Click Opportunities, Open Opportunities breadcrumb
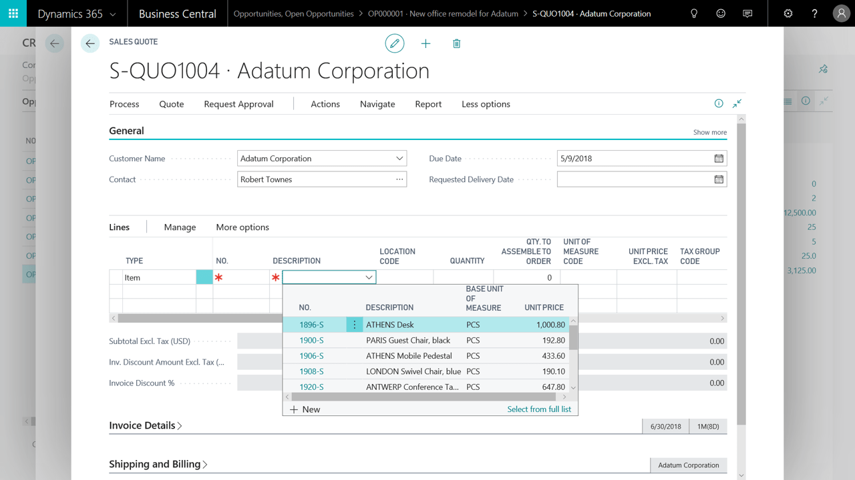The width and height of the screenshot is (855, 480). pos(293,13)
